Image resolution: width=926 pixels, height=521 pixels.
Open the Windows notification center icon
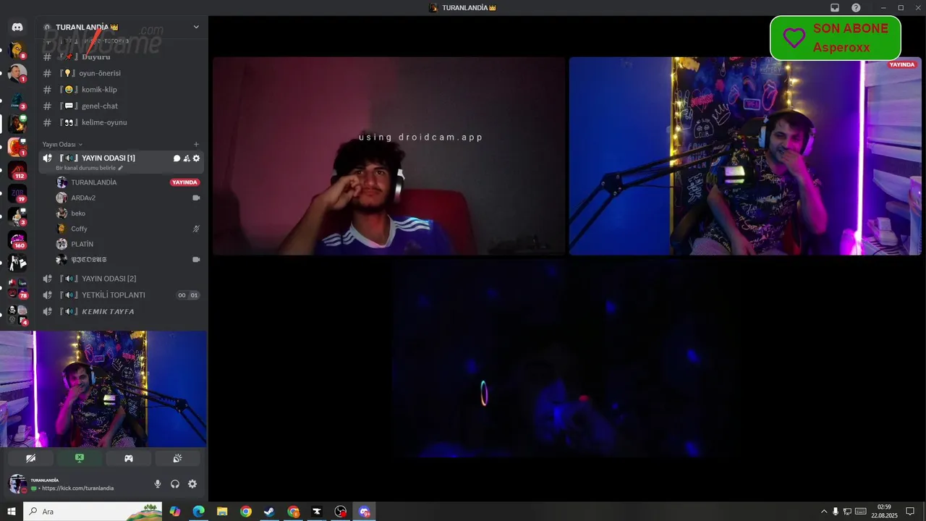tap(910, 512)
